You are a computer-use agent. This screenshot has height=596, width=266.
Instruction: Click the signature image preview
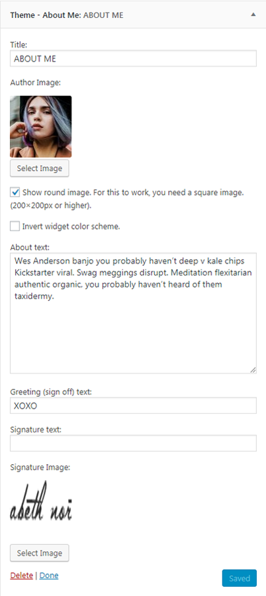(x=40, y=501)
